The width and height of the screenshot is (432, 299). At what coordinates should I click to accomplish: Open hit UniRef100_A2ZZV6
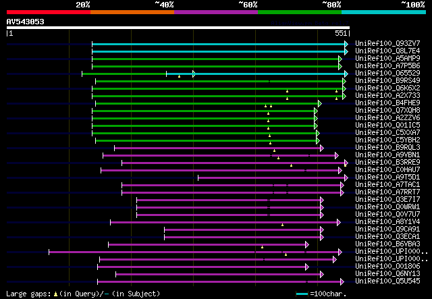pos(387,118)
